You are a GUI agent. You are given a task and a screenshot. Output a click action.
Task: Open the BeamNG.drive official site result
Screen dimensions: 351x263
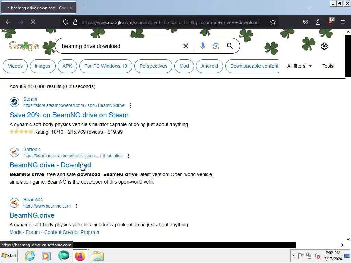click(x=32, y=215)
